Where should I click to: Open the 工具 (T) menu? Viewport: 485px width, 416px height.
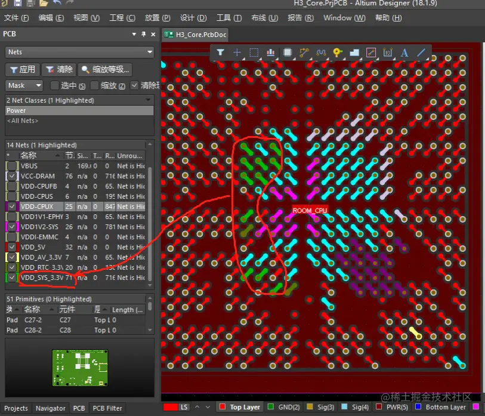(x=229, y=18)
